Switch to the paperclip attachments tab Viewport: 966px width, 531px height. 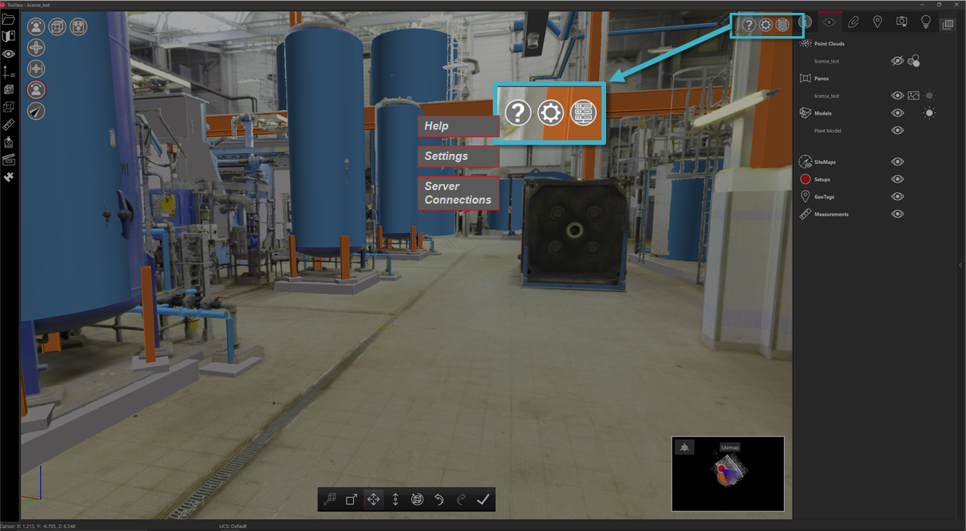click(854, 23)
